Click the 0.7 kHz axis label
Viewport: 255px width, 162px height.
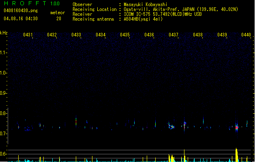tap(3, 134)
